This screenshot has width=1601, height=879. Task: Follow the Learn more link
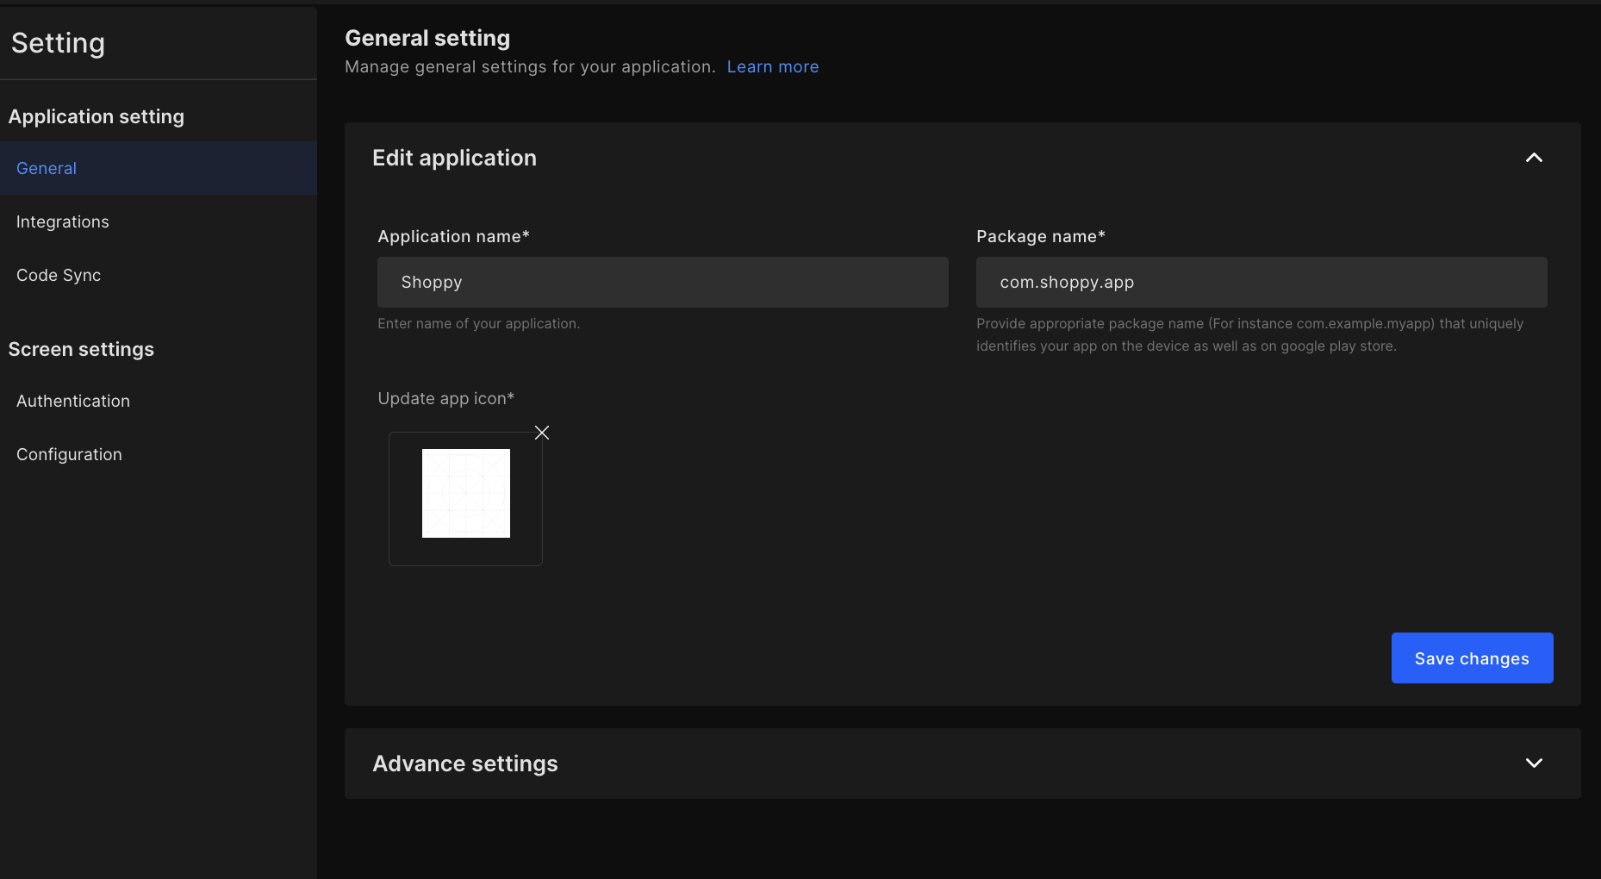(x=773, y=66)
